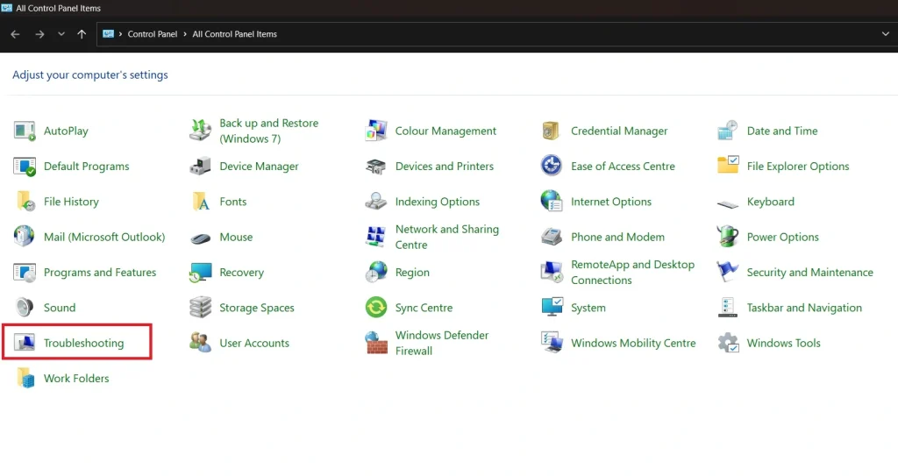The image size is (898, 476).
Task: Open the Credential Manager icon
Action: tap(551, 131)
